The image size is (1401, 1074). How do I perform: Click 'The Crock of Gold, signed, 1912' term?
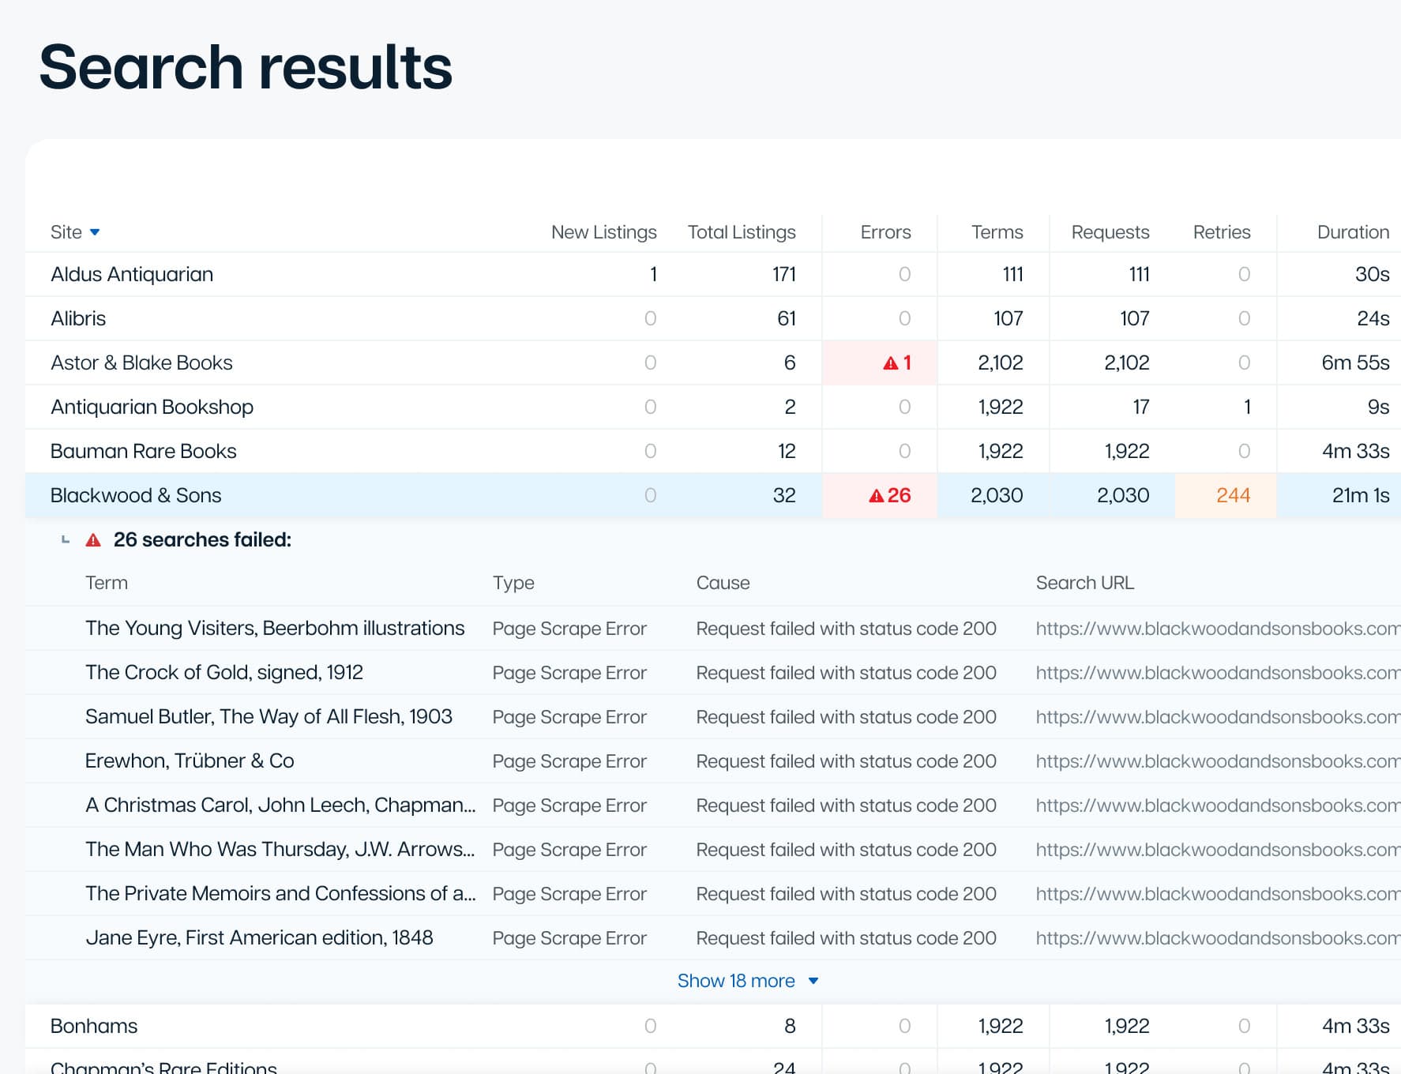[x=224, y=673]
